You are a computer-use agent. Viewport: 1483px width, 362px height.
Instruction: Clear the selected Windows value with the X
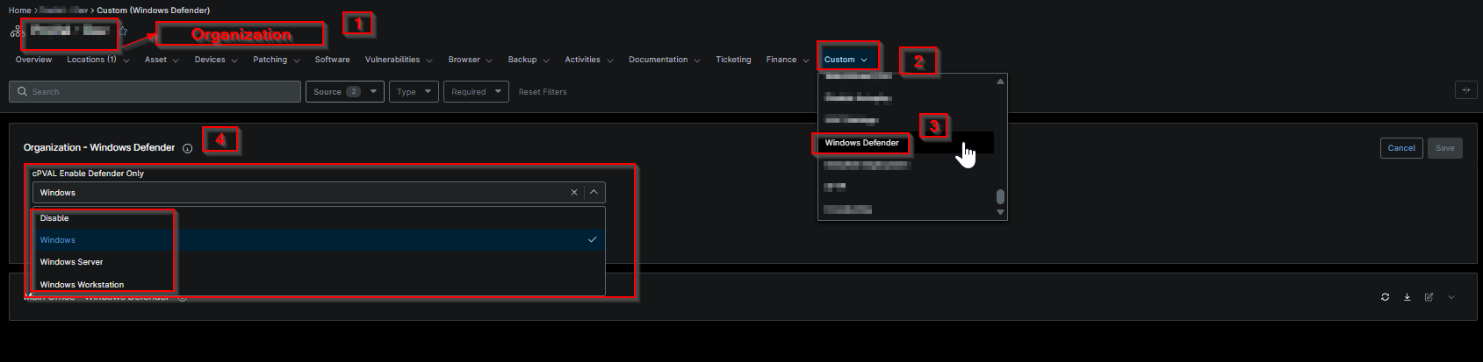click(x=574, y=192)
